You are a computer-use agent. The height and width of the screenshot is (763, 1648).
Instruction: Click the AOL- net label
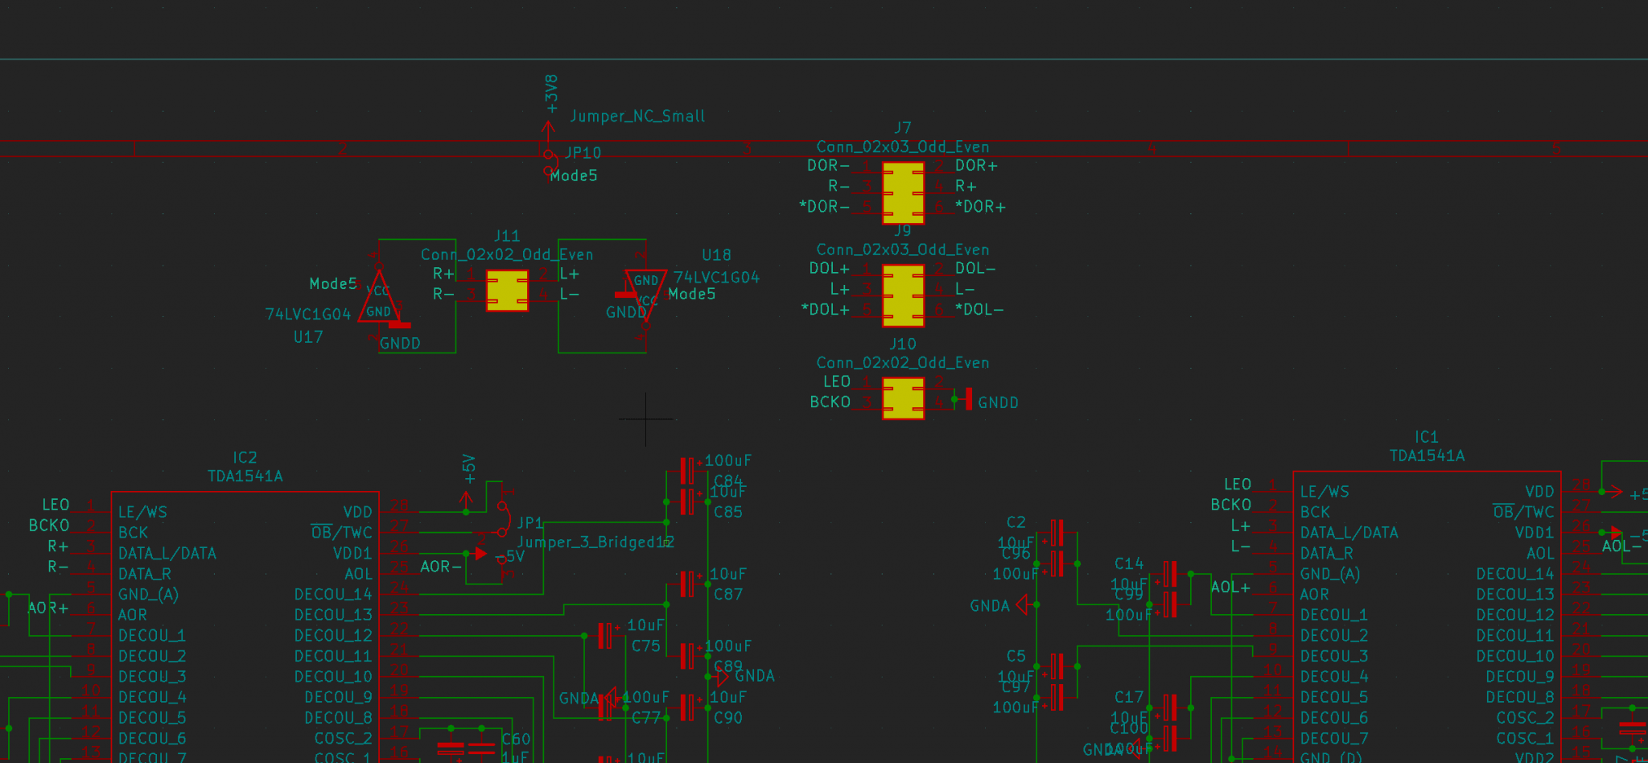(x=1621, y=546)
